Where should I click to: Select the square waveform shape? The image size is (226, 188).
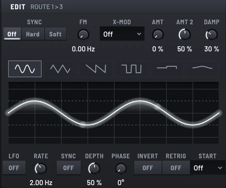[x=131, y=69]
